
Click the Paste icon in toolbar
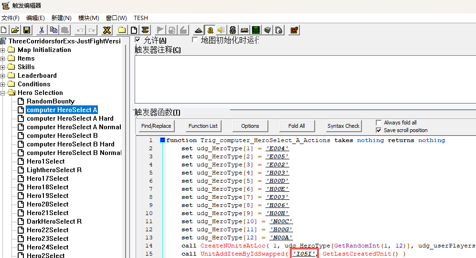(64, 30)
